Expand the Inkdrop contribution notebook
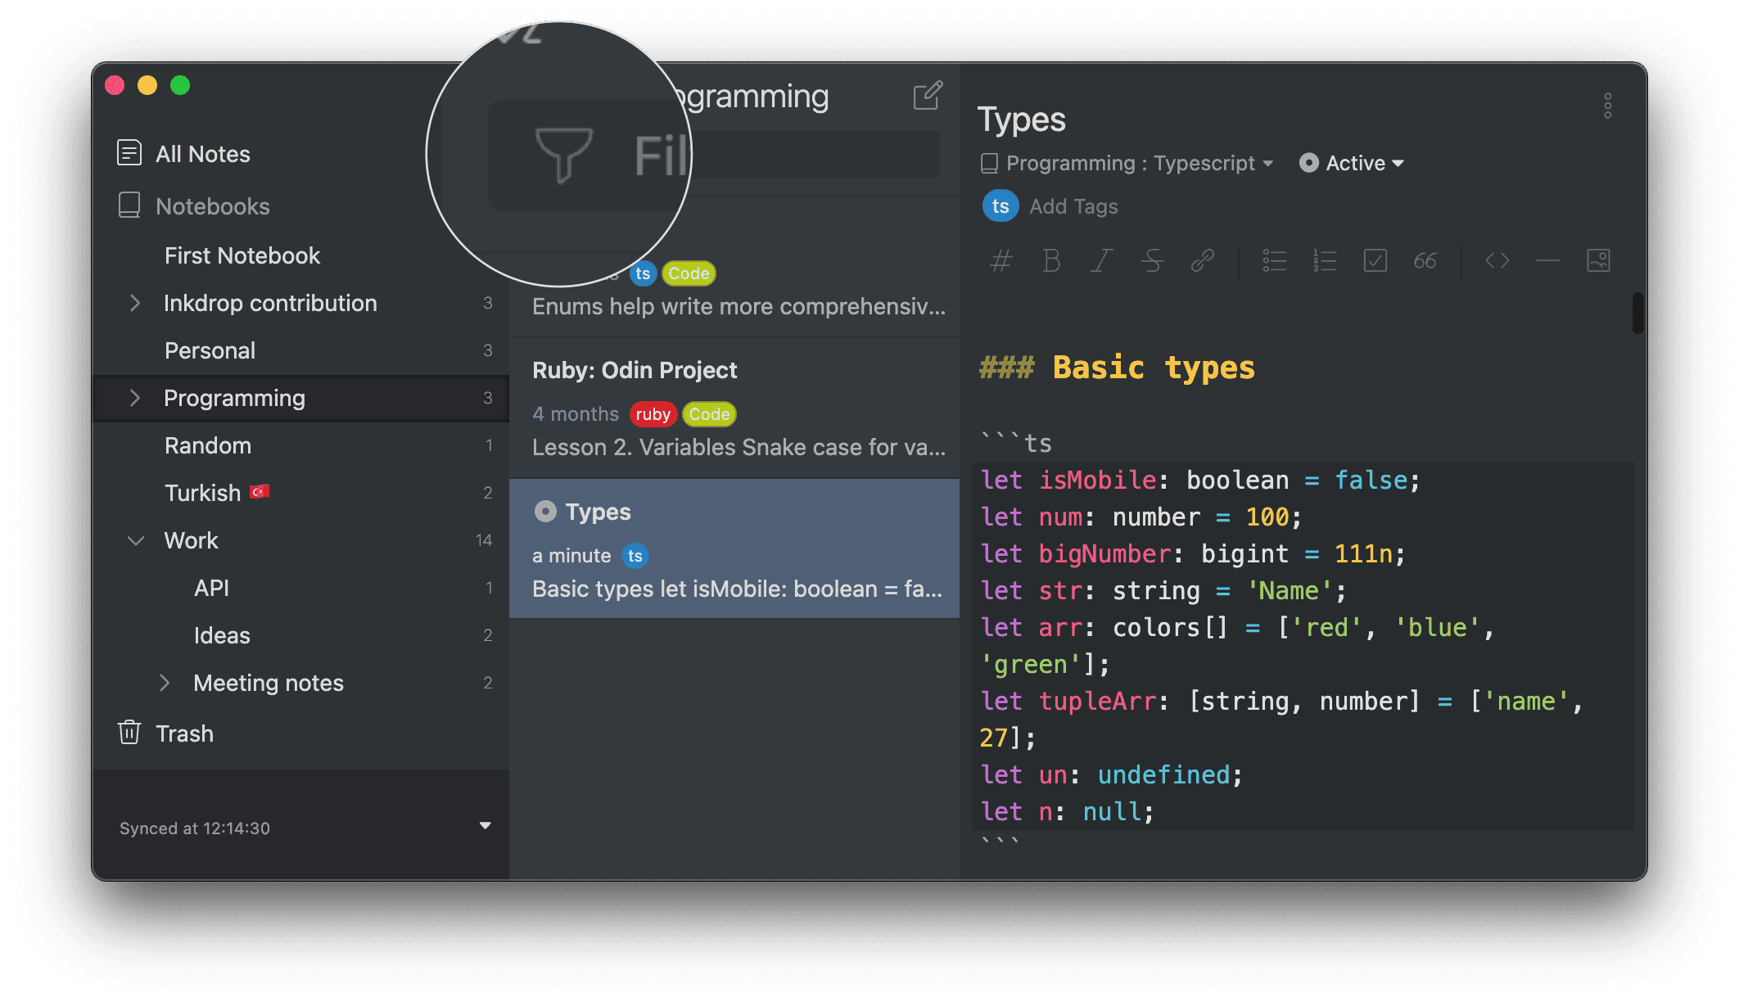Viewport: 1739px width, 1002px height. [x=135, y=304]
